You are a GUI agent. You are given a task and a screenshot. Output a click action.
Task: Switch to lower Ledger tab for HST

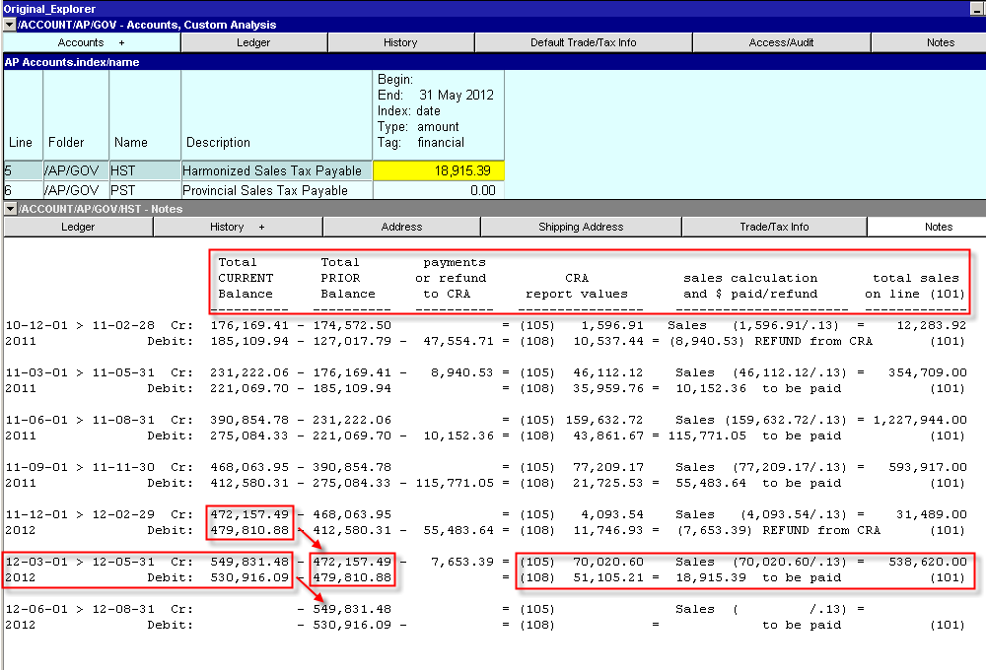[x=78, y=227]
